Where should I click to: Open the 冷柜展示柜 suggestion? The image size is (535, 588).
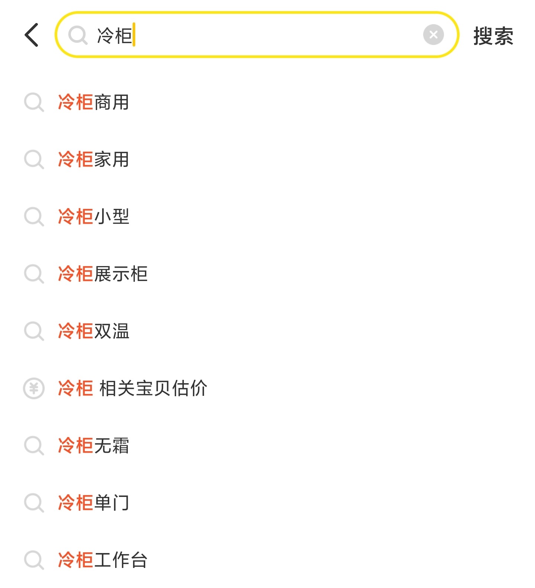[103, 274]
